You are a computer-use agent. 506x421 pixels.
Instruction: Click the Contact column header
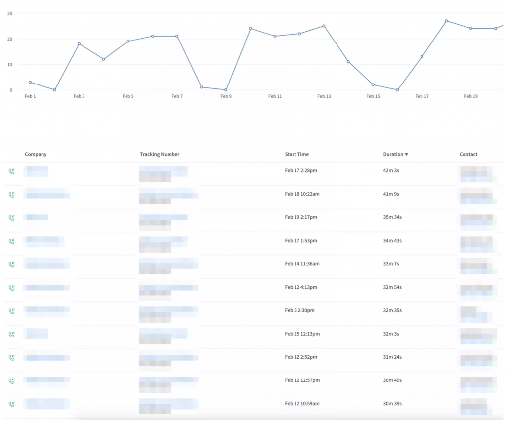click(x=468, y=154)
